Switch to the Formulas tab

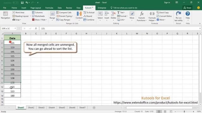[49, 8]
